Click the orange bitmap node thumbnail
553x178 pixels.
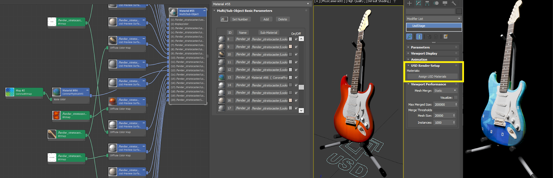(56, 115)
